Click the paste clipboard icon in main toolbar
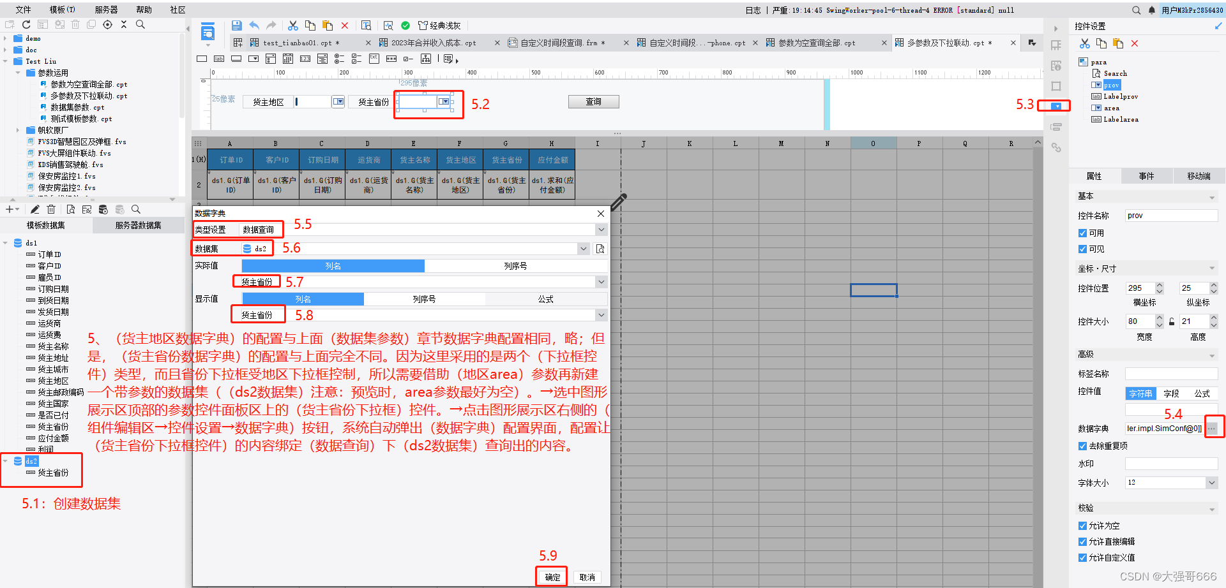 (328, 26)
